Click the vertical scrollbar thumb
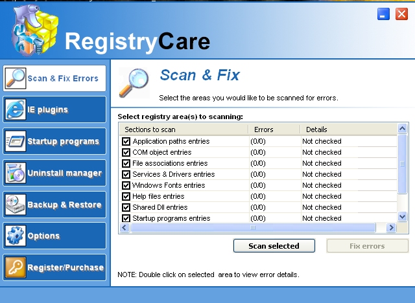The image size is (415, 303). 402,164
